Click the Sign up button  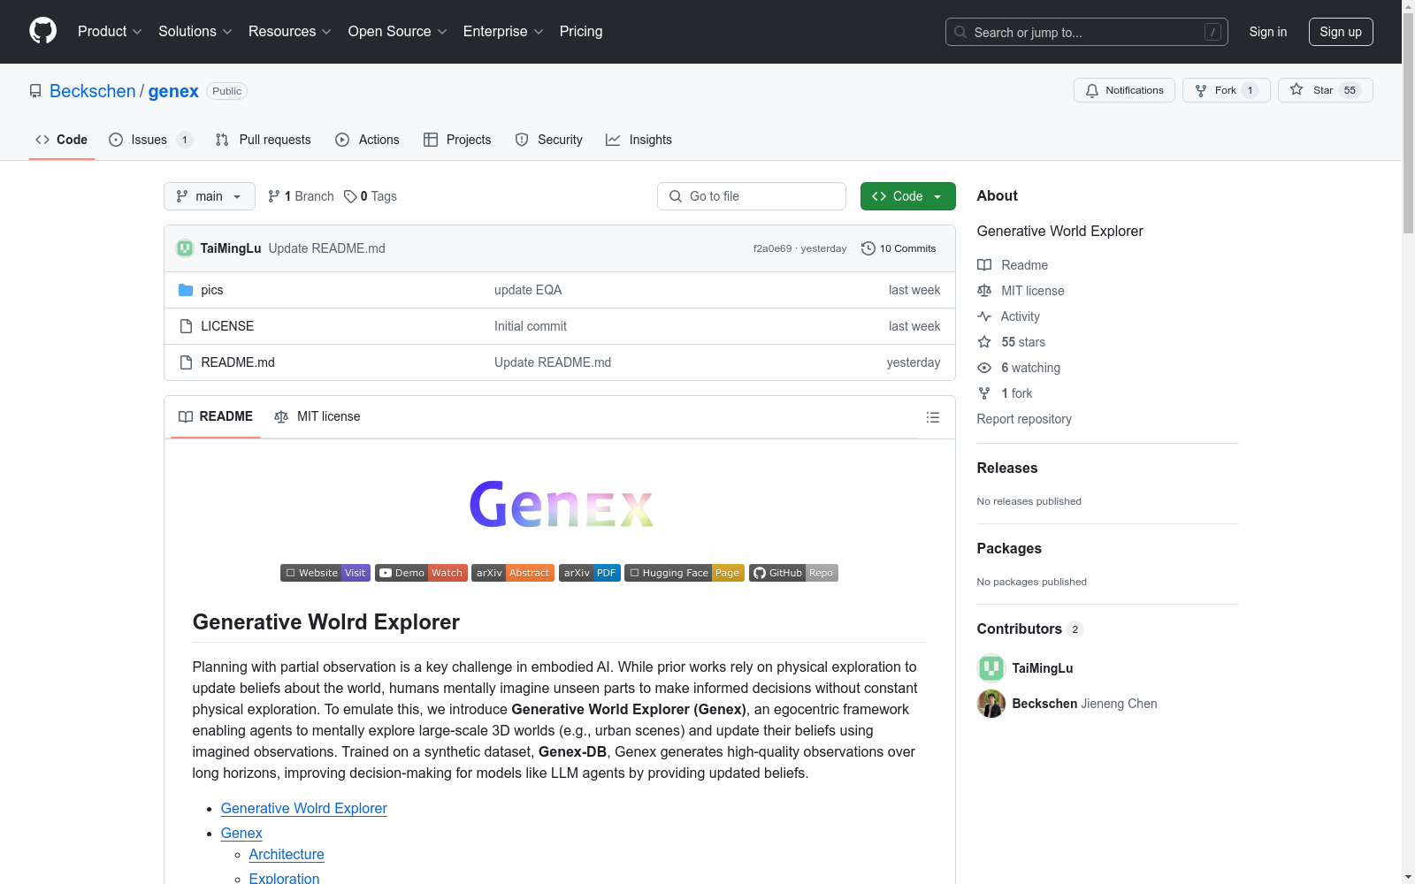pyautogui.click(x=1341, y=32)
